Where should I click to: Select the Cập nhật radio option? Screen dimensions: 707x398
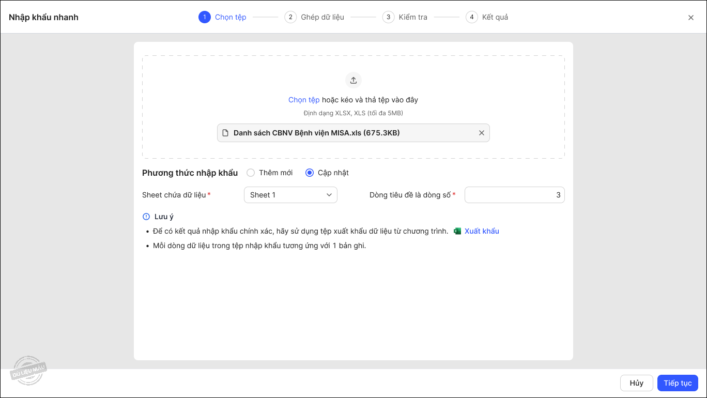310,173
